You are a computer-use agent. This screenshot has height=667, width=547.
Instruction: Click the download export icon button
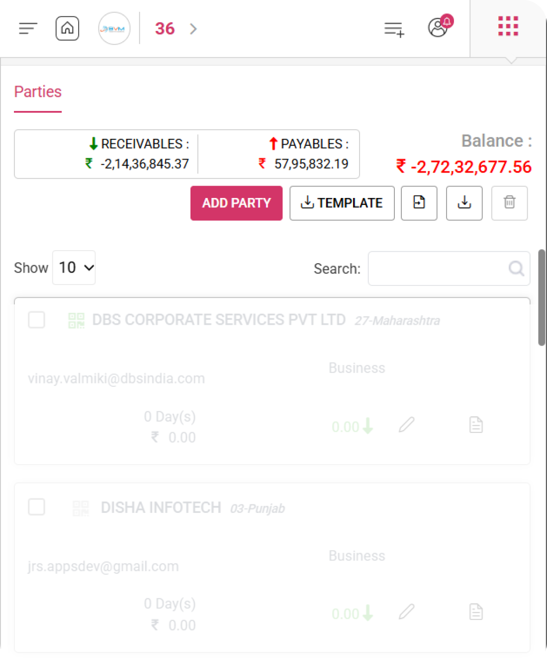tap(464, 203)
